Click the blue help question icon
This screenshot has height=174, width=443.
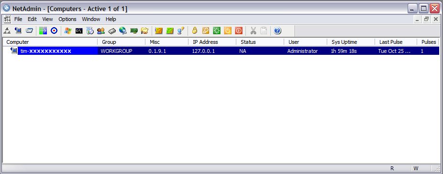pyautogui.click(x=277, y=31)
